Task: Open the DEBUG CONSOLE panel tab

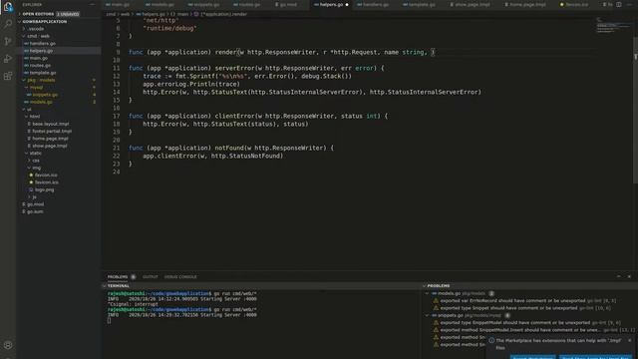Action: click(180, 277)
